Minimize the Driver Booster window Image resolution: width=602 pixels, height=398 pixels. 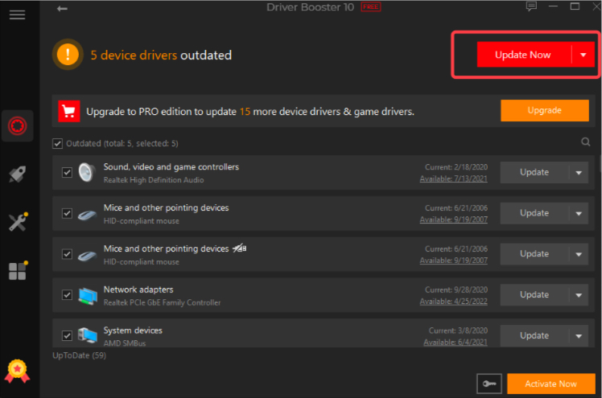click(x=553, y=6)
